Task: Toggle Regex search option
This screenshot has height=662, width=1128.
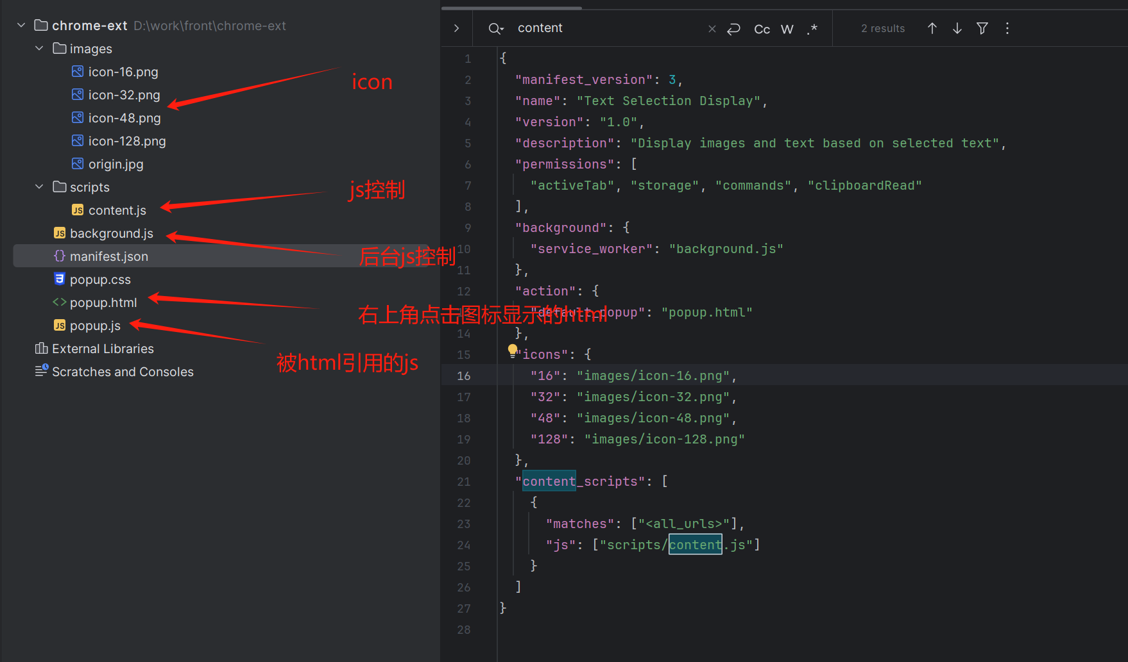Action: [812, 29]
